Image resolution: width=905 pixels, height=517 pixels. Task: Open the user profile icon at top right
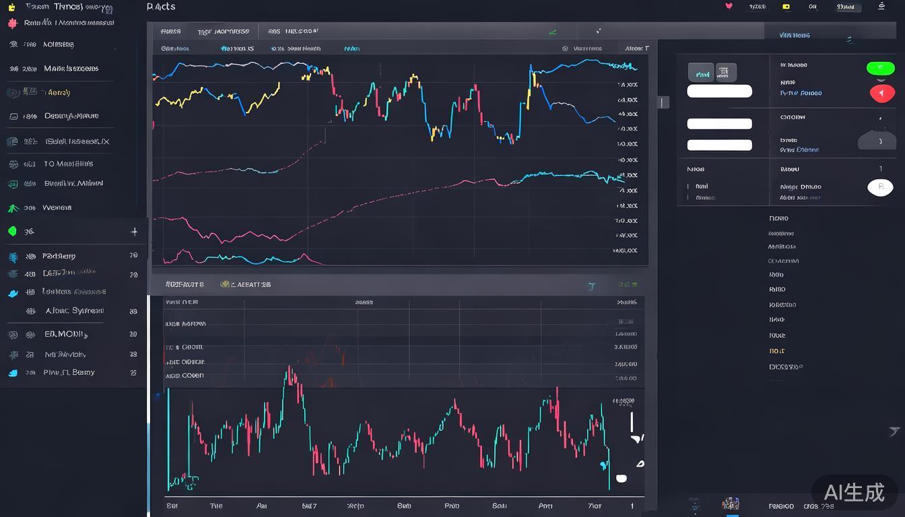point(881,6)
